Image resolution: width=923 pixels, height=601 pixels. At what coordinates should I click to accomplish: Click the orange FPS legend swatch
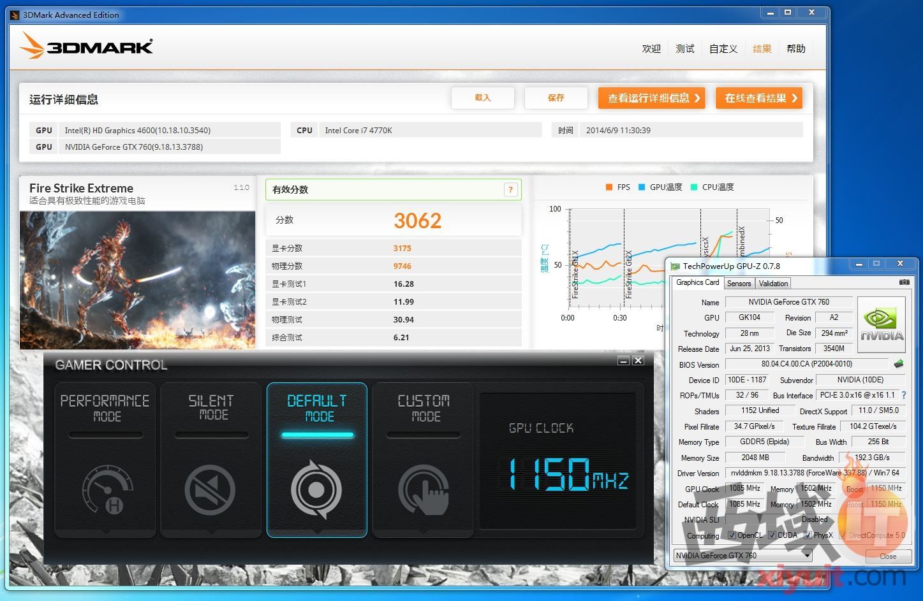click(x=609, y=187)
